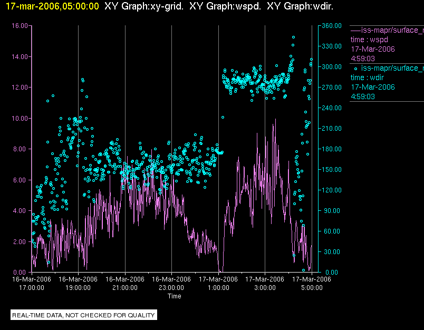Viewport: 424px width, 330px height.
Task: Select the 23:00:00 x-axis tick label
Action: 171,288
